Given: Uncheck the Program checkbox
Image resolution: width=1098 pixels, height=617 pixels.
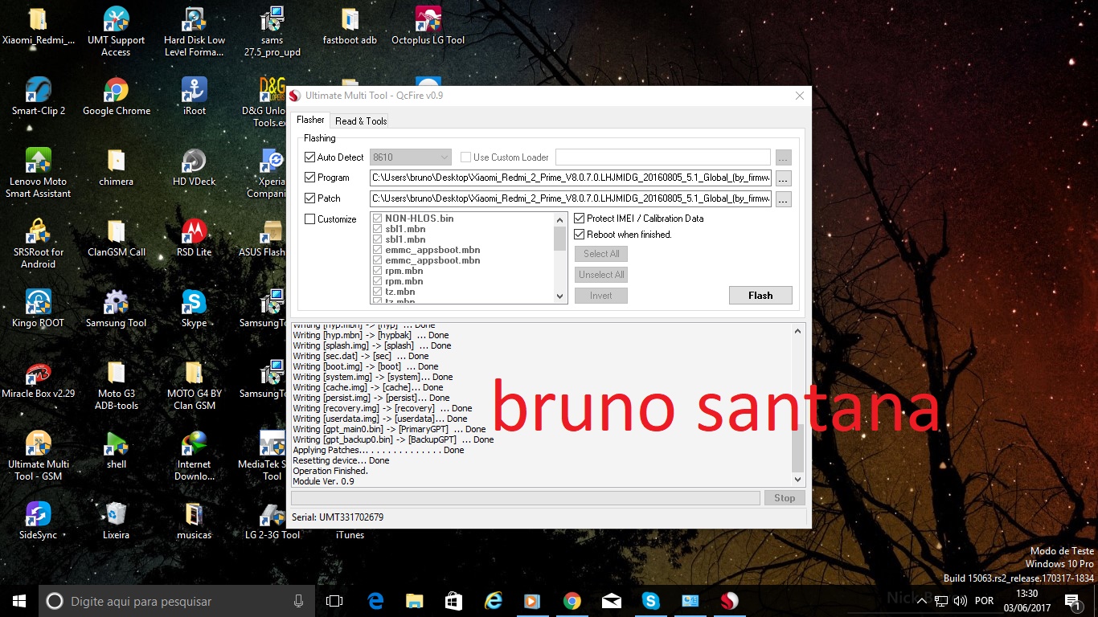Looking at the screenshot, I should click(x=310, y=178).
